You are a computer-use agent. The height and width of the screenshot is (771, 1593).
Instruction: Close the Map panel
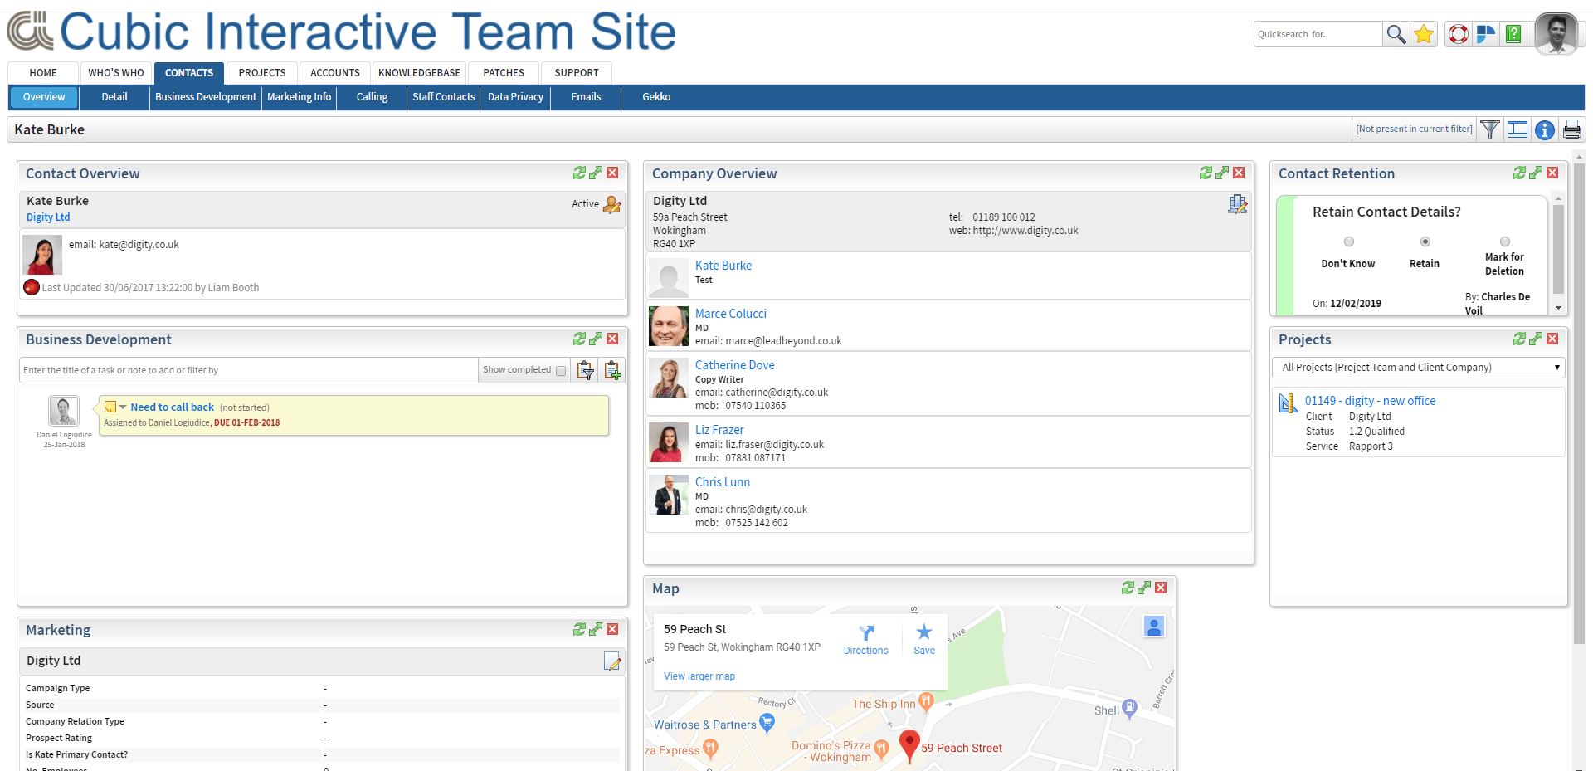point(1161,588)
